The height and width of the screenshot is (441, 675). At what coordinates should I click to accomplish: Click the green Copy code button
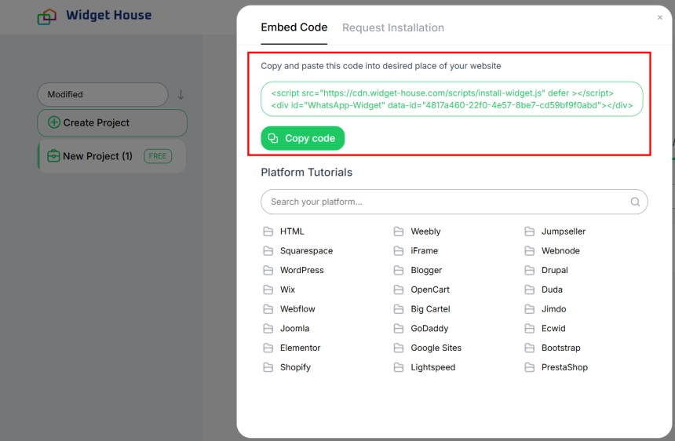coord(303,138)
